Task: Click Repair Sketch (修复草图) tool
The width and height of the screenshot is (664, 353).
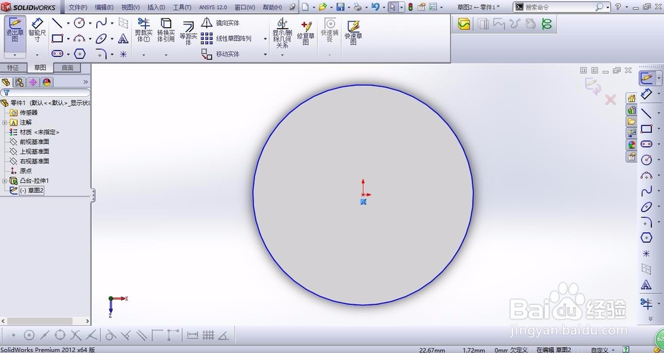Action: [305, 33]
